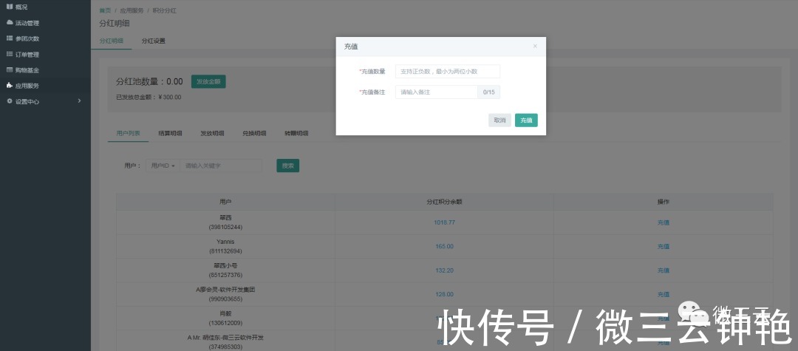
Task: Click balance 132.20 in 翠西小号 row
Action: click(x=444, y=270)
